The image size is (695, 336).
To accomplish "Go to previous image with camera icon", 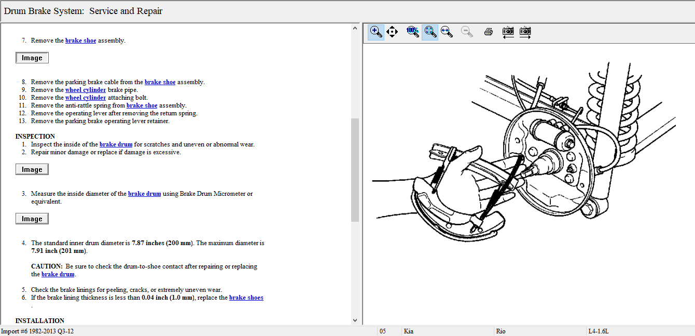I will click(x=508, y=32).
